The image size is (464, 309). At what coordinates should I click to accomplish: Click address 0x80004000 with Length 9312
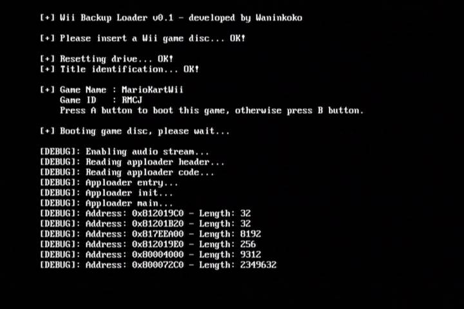(151, 254)
